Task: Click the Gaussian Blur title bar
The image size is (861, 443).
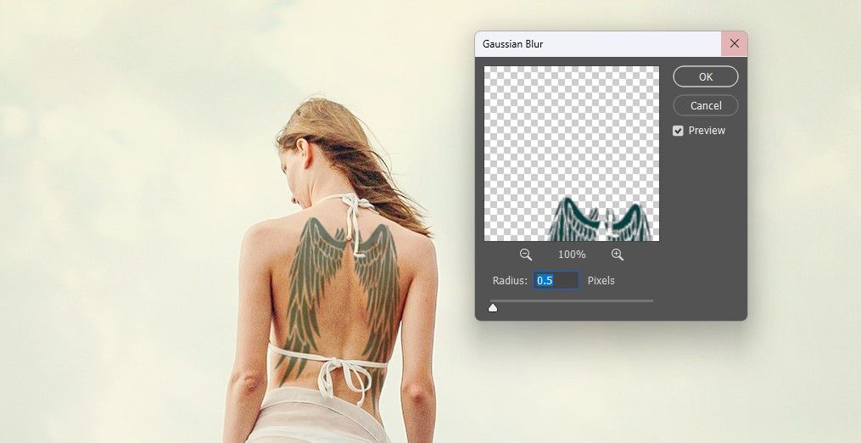Action: [598, 44]
